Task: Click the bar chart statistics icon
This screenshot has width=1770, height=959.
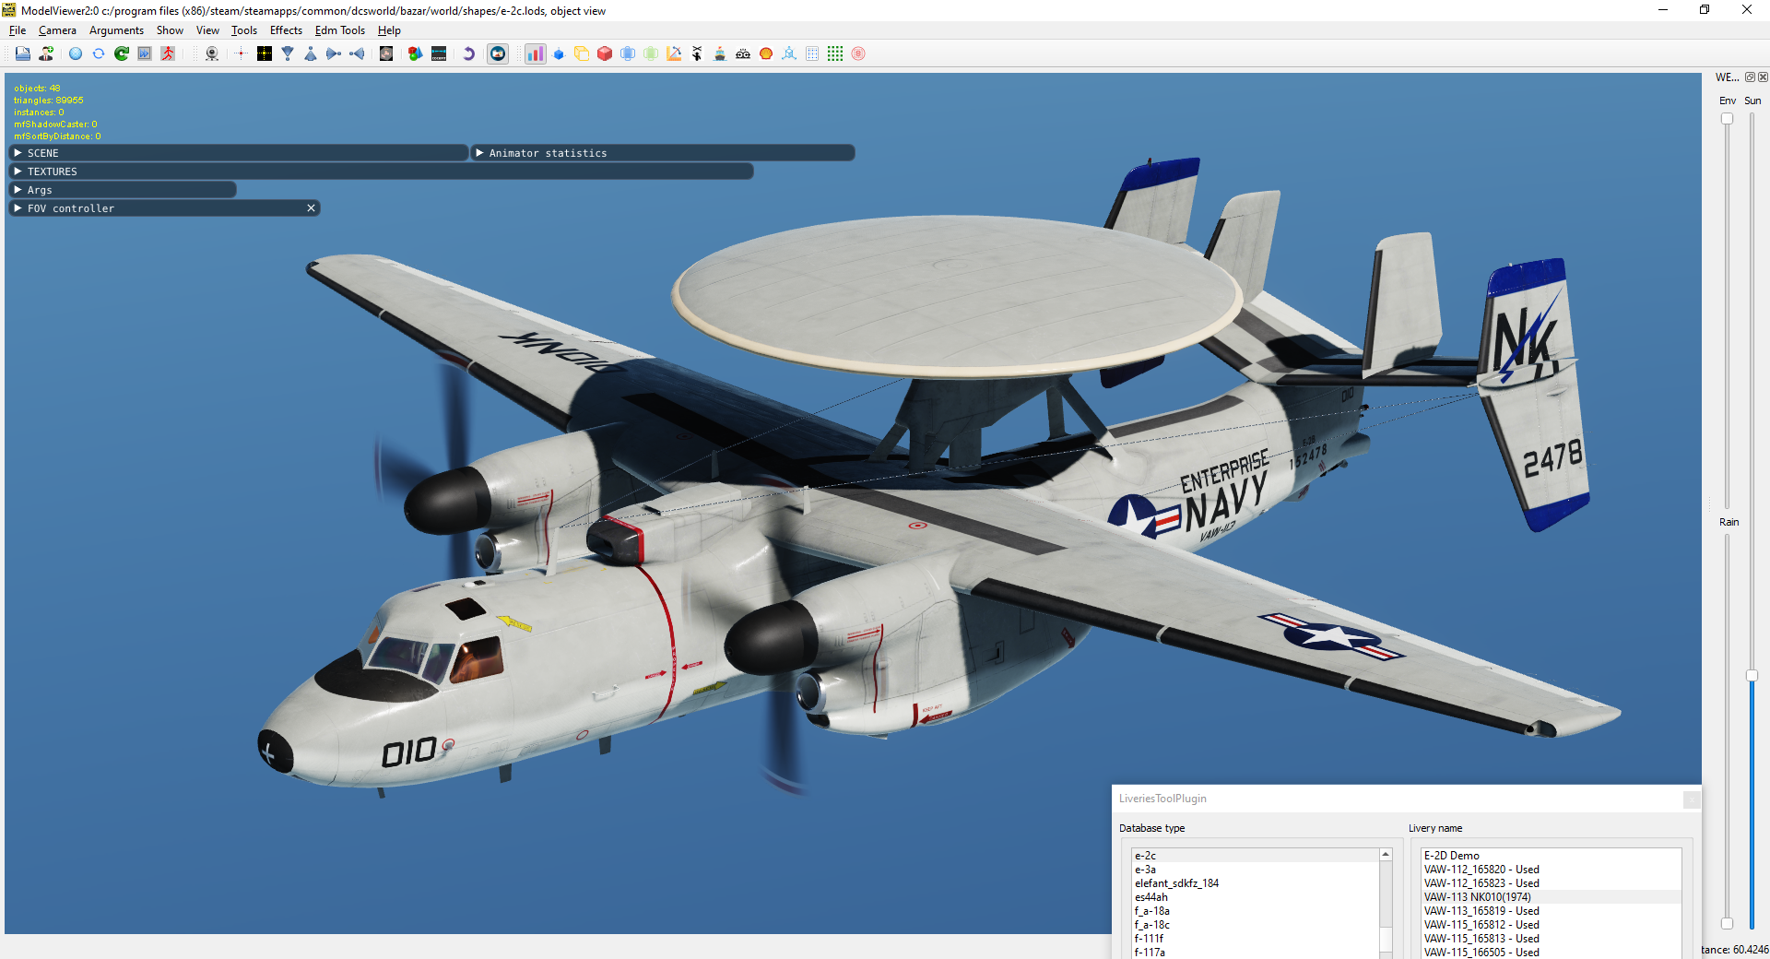Action: click(535, 53)
